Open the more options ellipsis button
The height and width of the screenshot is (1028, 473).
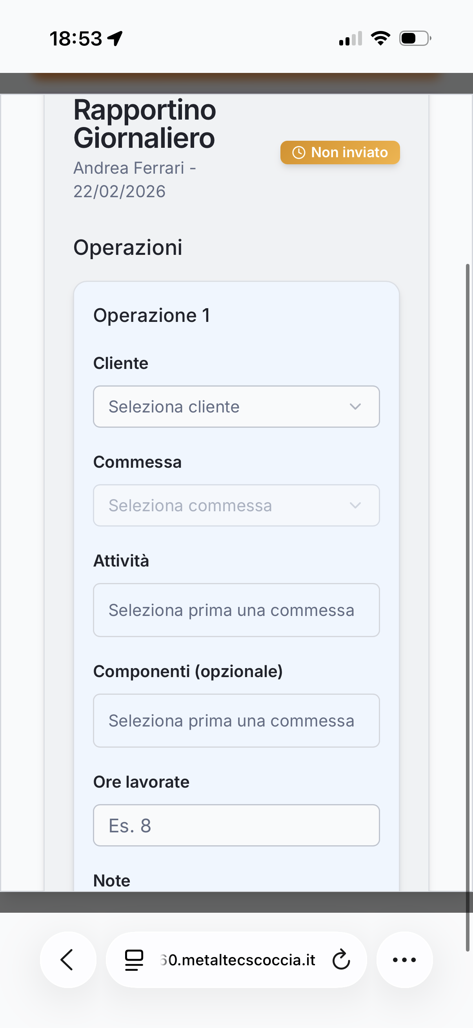point(404,960)
